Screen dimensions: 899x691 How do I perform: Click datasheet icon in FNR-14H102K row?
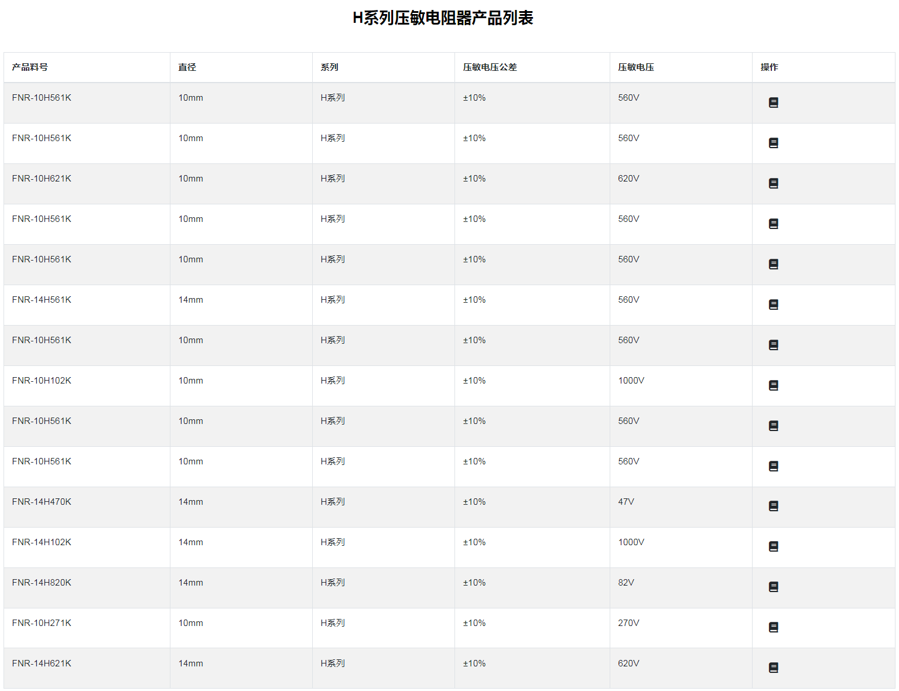coord(773,546)
